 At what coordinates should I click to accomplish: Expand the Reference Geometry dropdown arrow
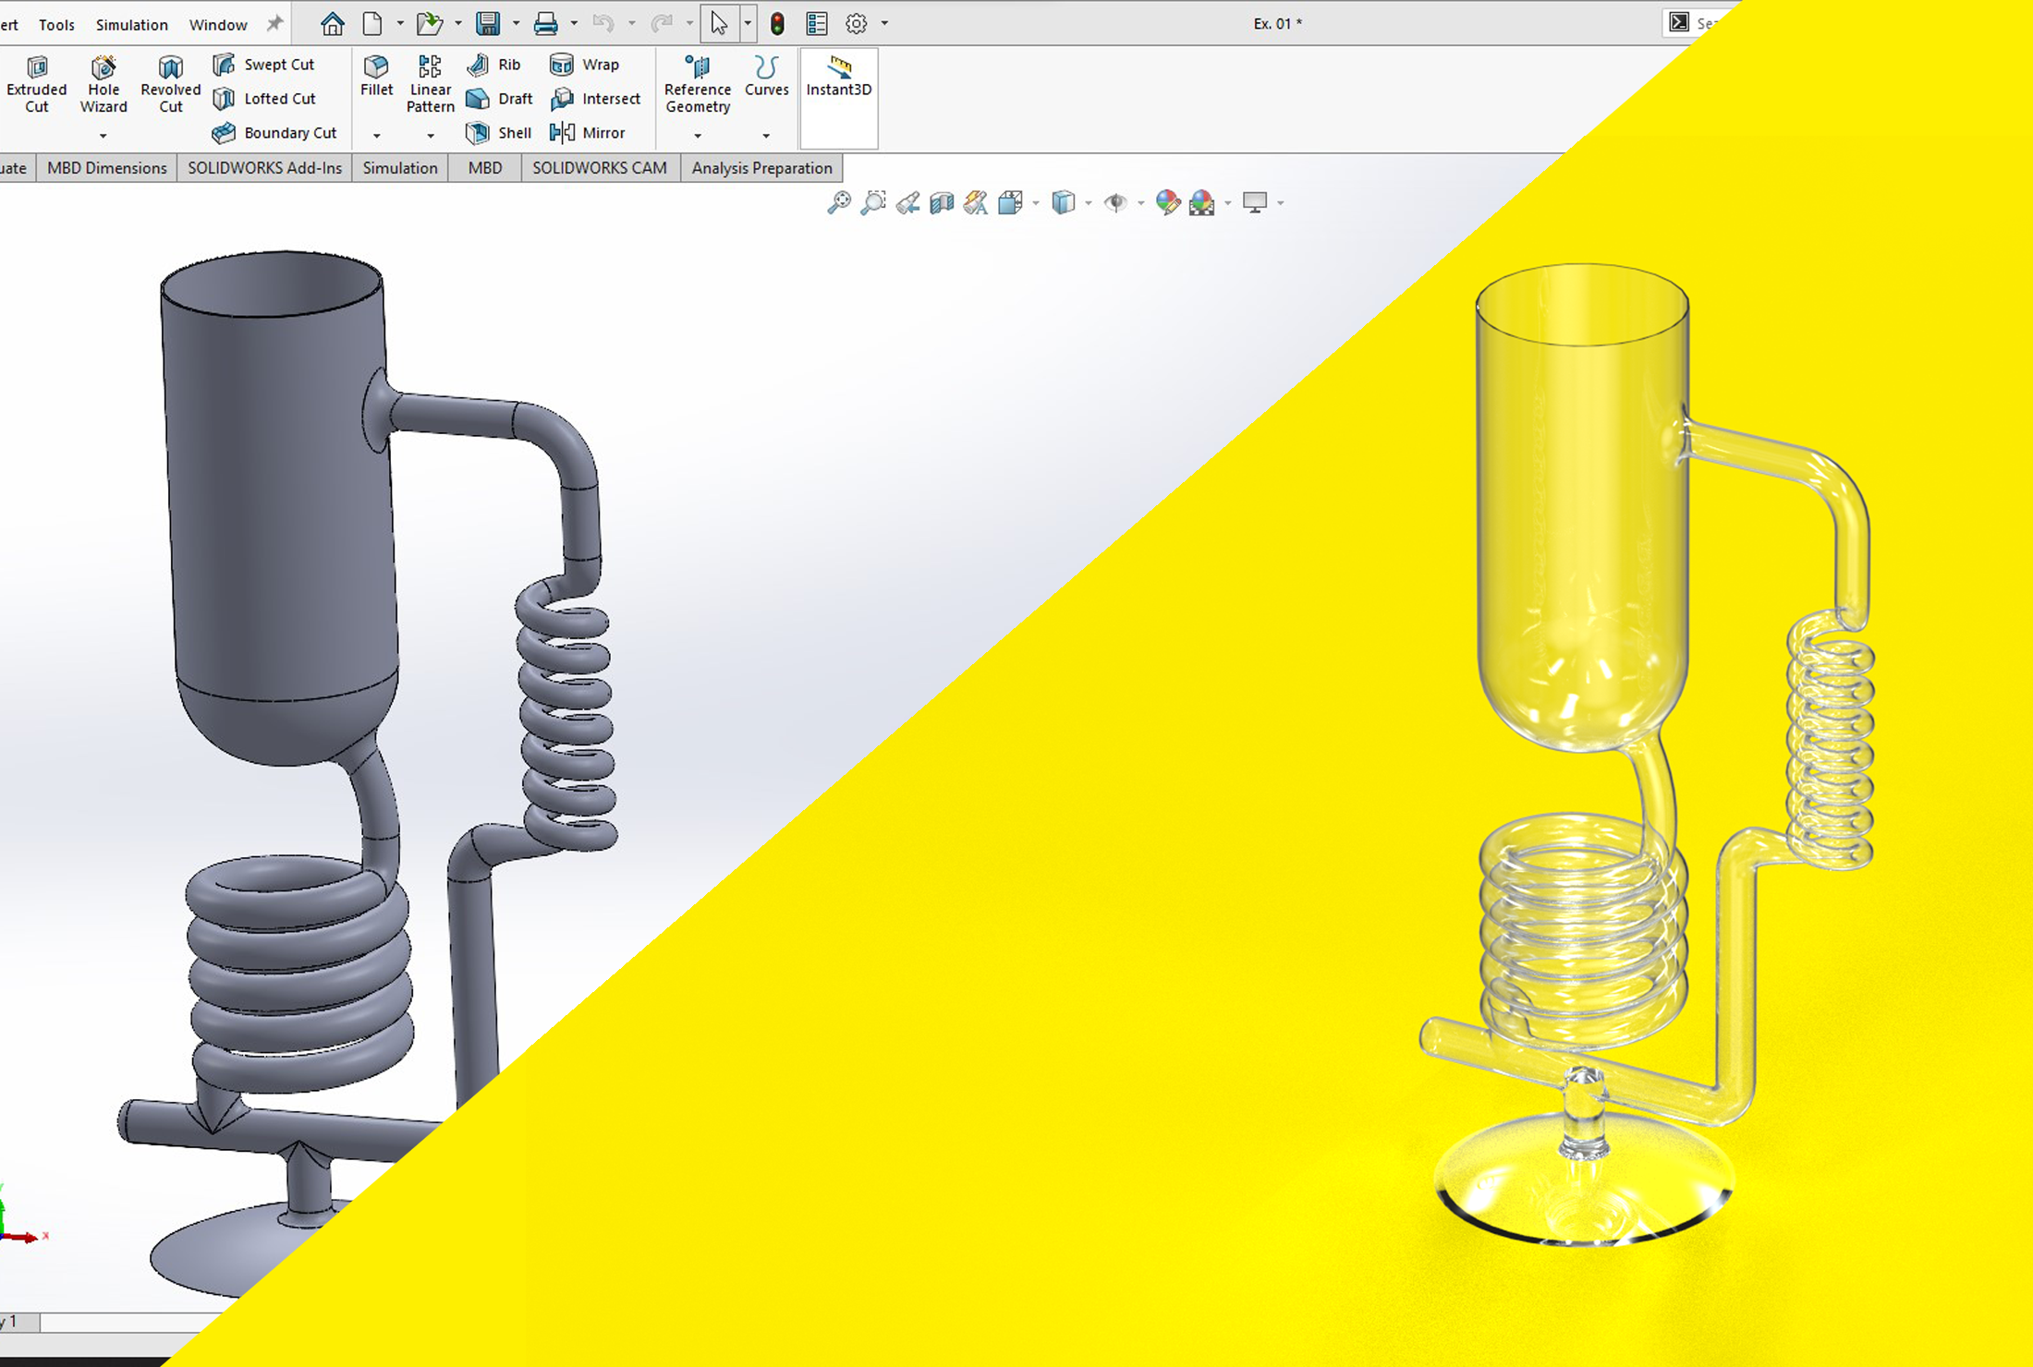698,136
